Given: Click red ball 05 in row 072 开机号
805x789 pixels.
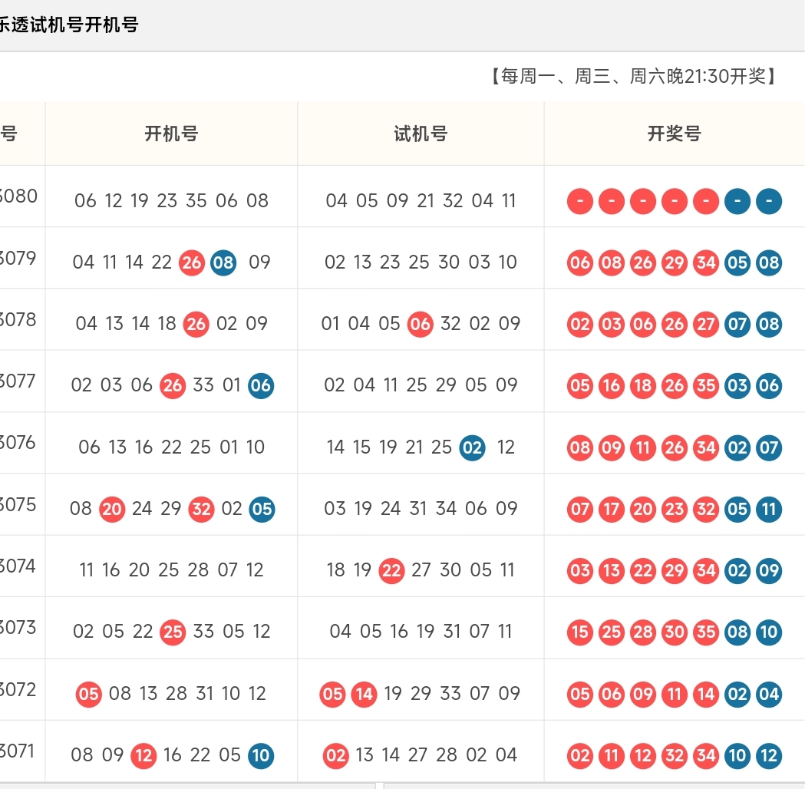Looking at the screenshot, I should pyautogui.click(x=88, y=694).
